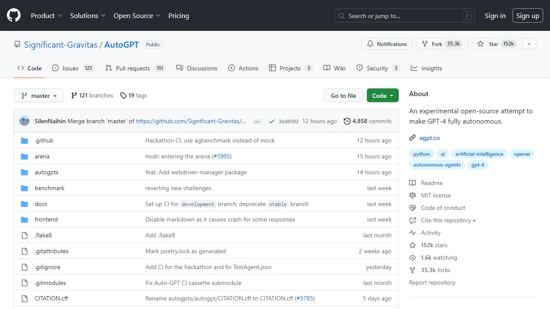This screenshot has height=309, width=550.
Task: Click the Report repository link
Action: [x=432, y=282]
